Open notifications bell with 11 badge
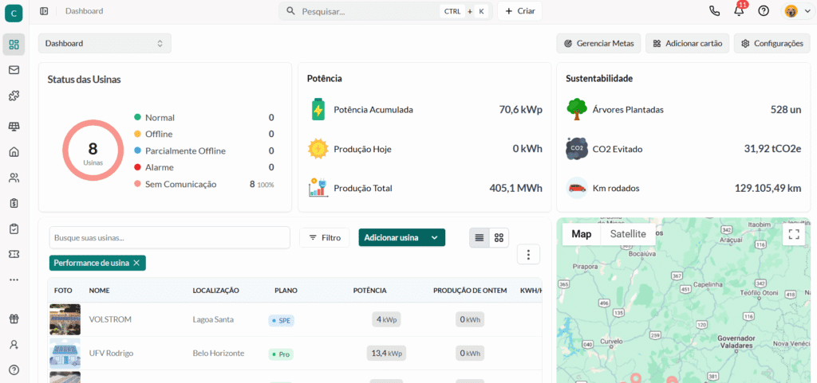 click(x=740, y=10)
